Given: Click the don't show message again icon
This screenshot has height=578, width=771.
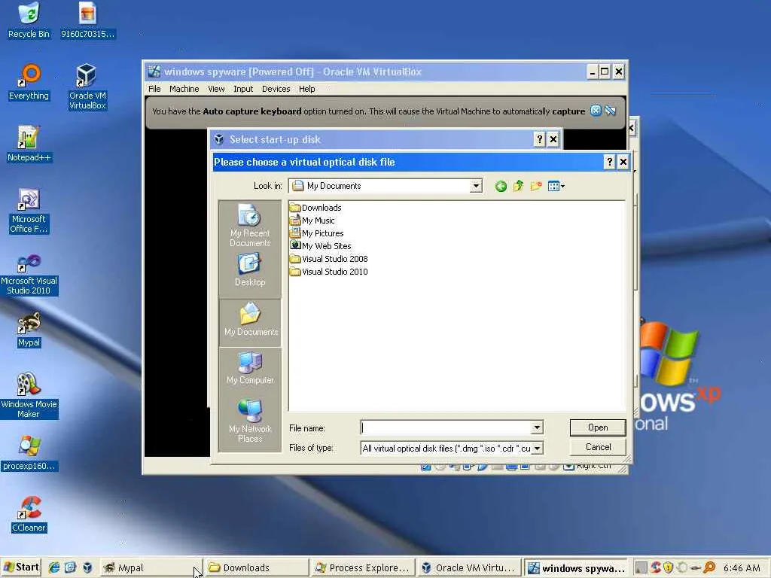Looking at the screenshot, I should pyautogui.click(x=610, y=111).
